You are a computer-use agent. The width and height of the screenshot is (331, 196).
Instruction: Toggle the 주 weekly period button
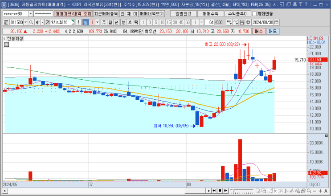pos(104,22)
